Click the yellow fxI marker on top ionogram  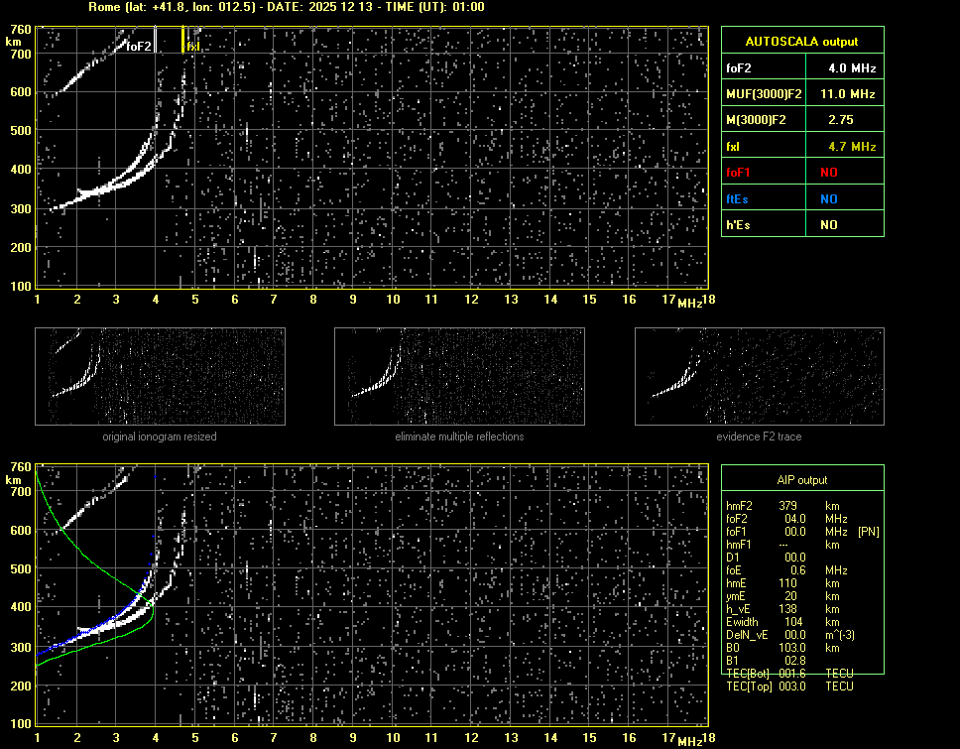tap(192, 46)
